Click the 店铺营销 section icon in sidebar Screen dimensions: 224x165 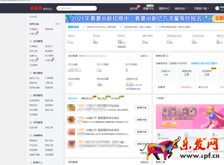(x=31, y=135)
